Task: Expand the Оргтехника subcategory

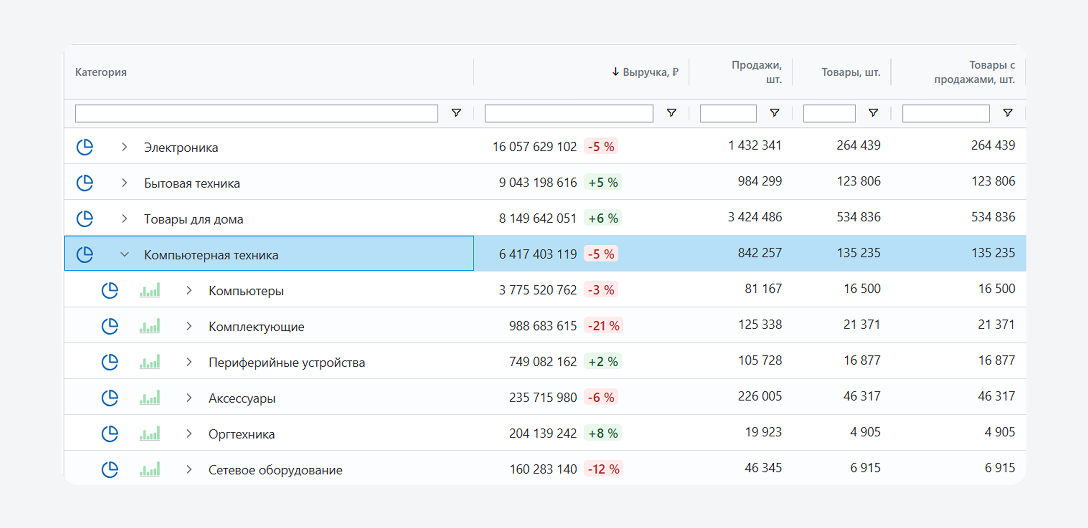Action: click(189, 434)
